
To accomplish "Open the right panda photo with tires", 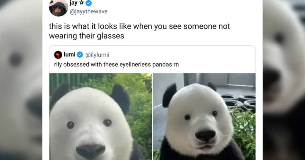I will 204,117.
